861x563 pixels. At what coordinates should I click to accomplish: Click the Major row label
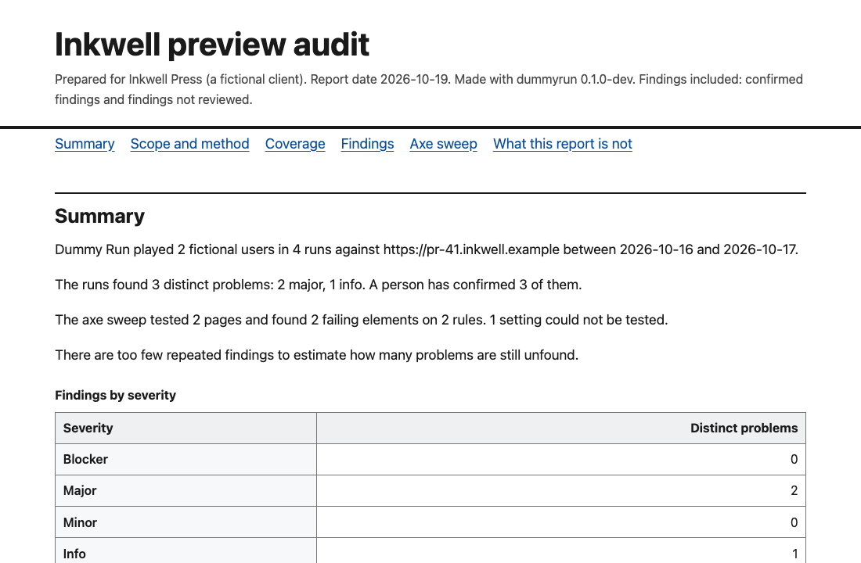[186, 490]
